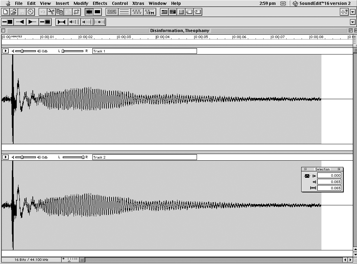The height and width of the screenshot is (264, 357).
Task: Click the selection start time field
Action: (x=329, y=176)
